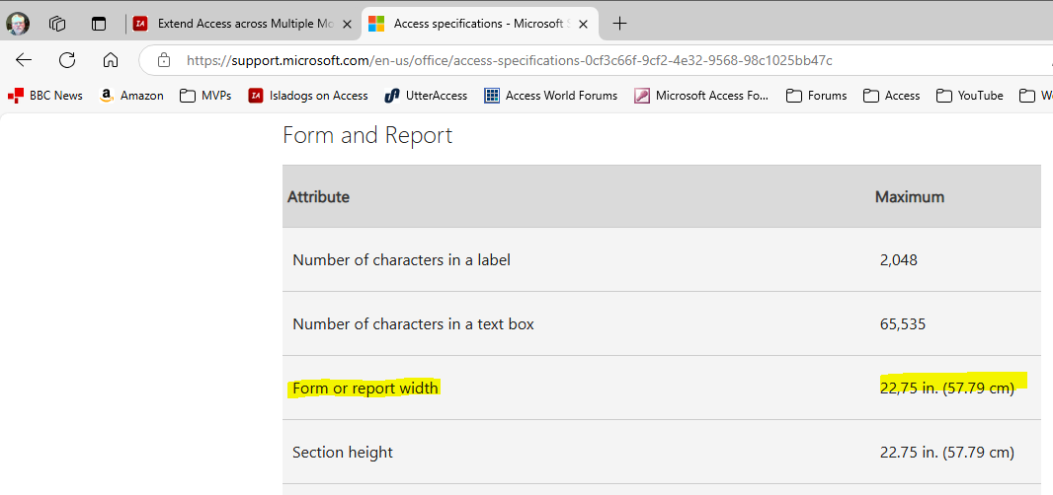1053x495 pixels.
Task: Open the workspaces icon
Action: 57,24
